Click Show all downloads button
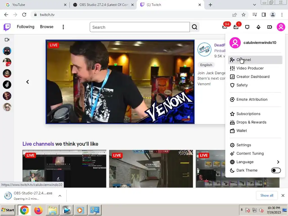The width and height of the screenshot is (288, 216). 267,195
